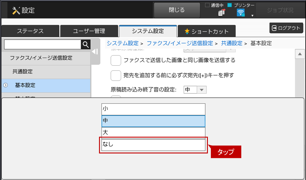Collapse the sidebar with the arrow handle

coord(95,52)
